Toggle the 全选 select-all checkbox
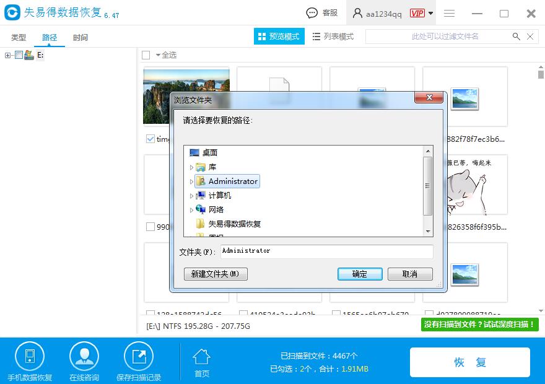 [x=147, y=55]
